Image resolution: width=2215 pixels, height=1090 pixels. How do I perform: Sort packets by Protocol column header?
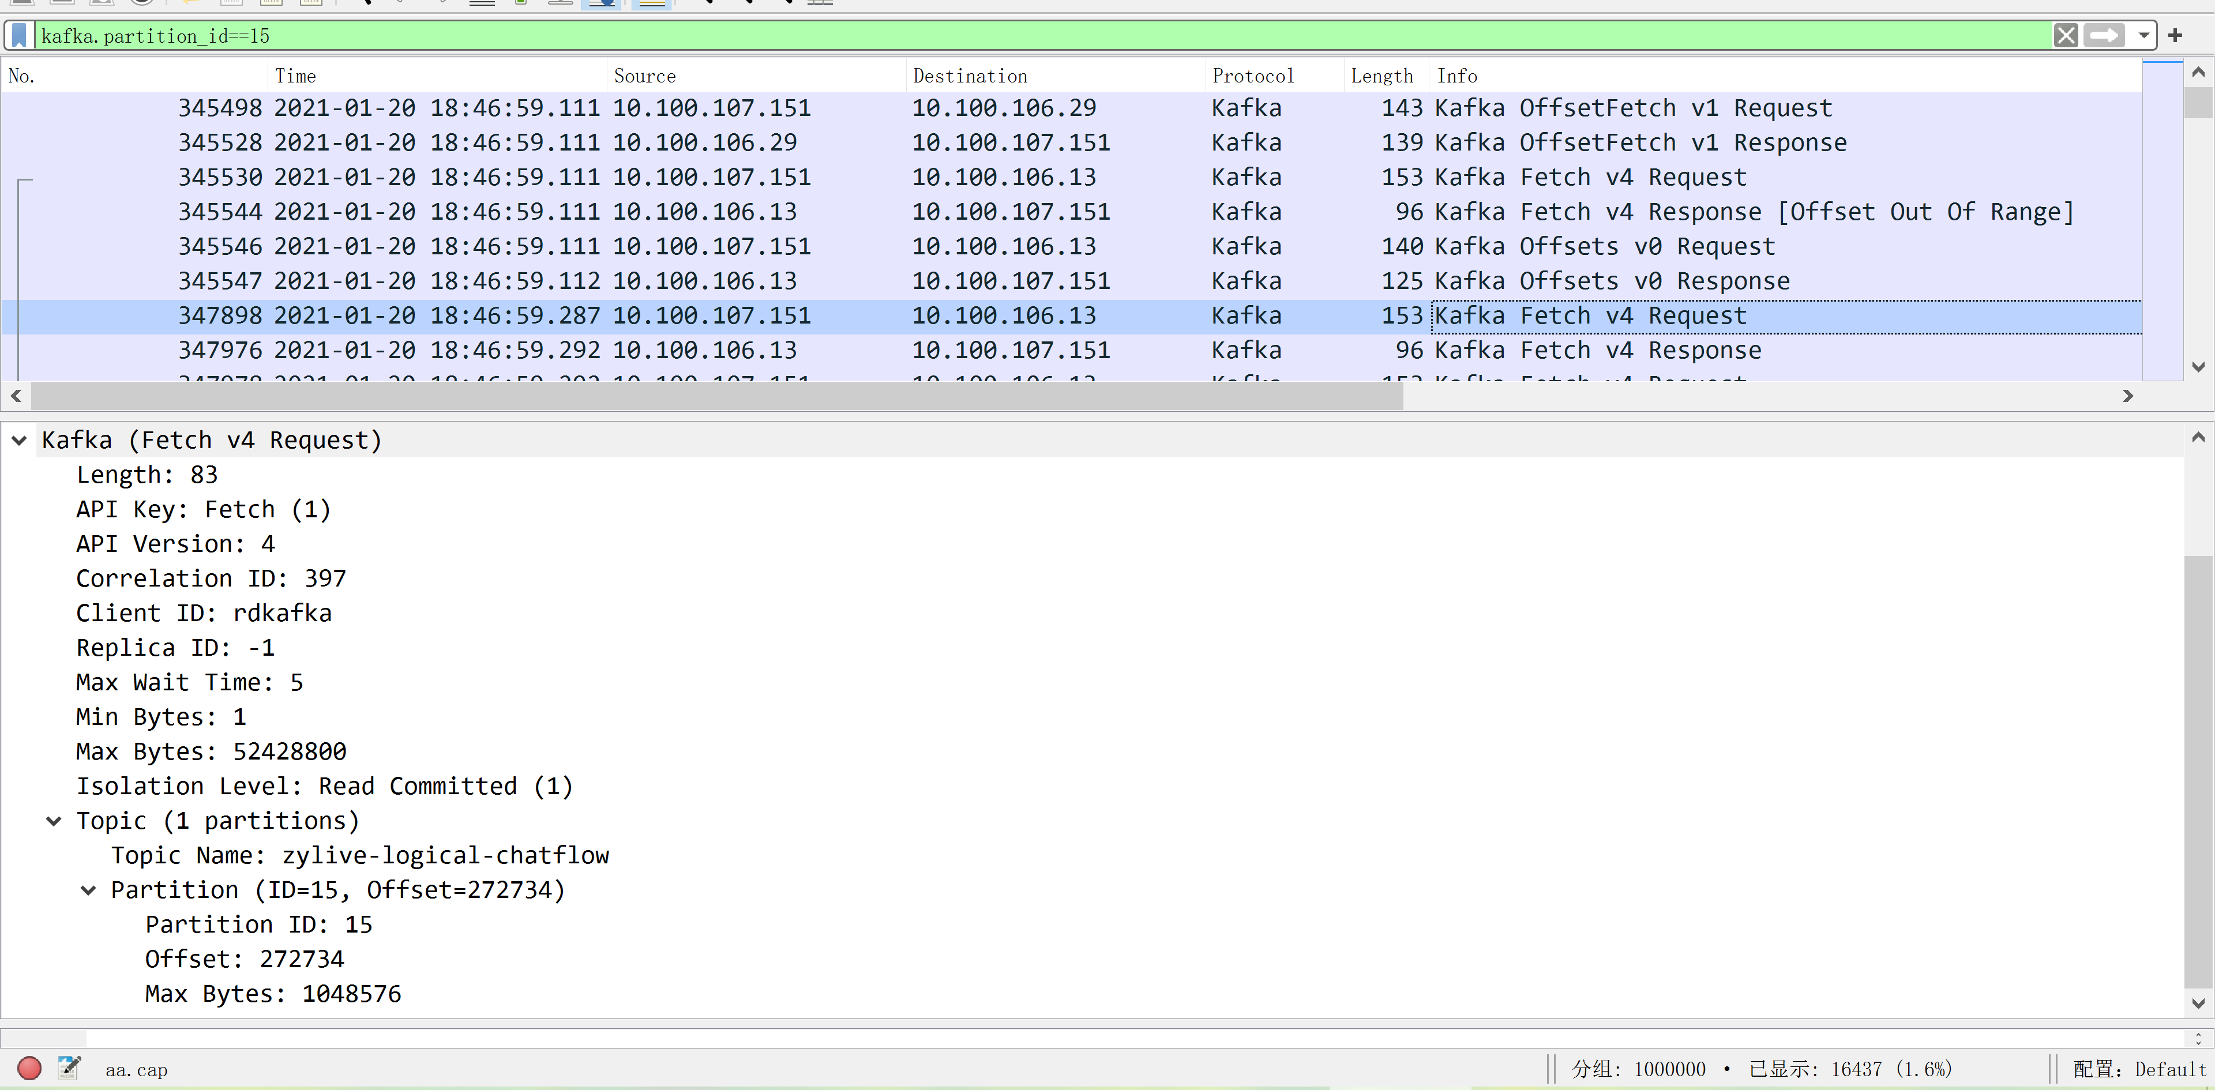pos(1252,76)
